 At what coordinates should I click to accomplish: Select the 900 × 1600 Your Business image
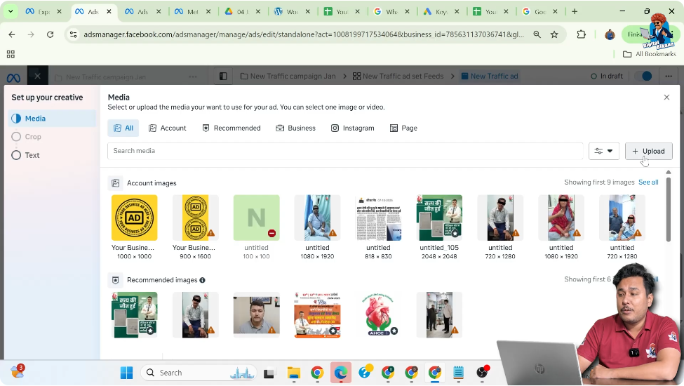pyautogui.click(x=196, y=218)
